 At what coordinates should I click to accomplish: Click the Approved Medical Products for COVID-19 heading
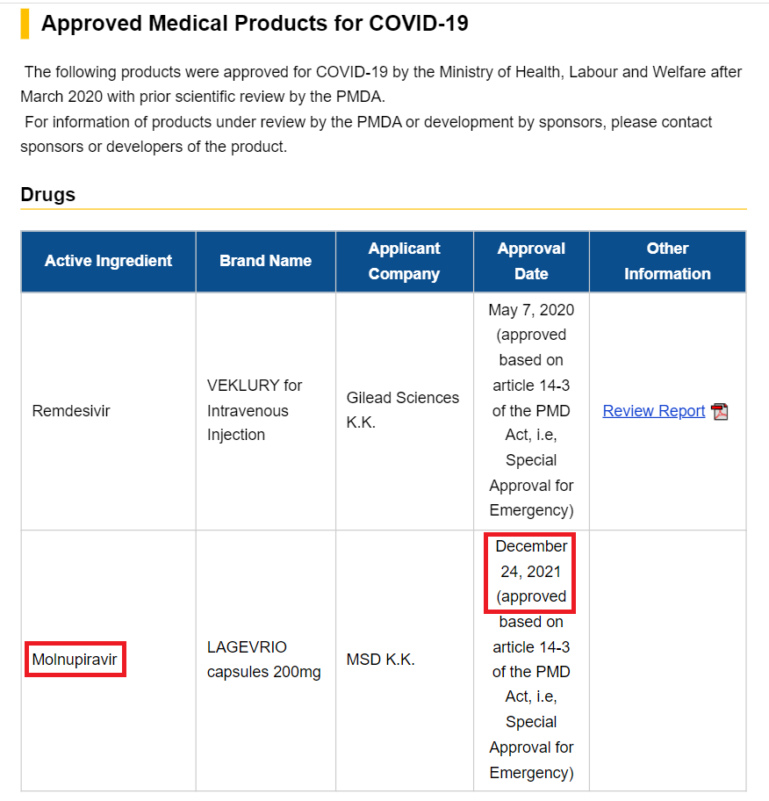click(x=255, y=24)
